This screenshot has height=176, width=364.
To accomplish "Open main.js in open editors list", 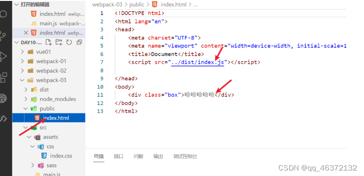I will (x=49, y=23).
